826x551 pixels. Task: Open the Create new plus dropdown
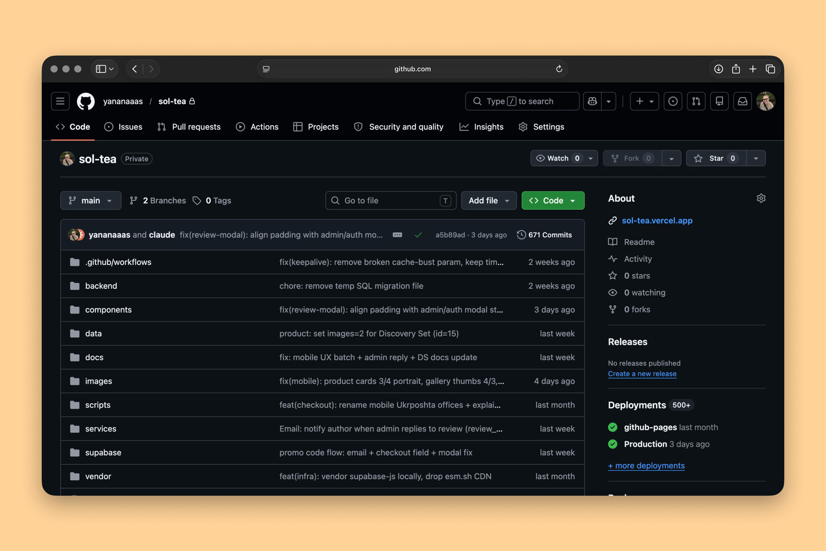(x=644, y=101)
